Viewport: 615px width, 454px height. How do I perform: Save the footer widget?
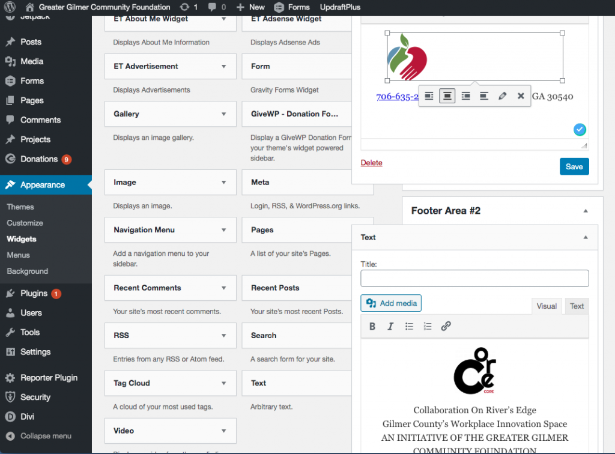(x=574, y=166)
